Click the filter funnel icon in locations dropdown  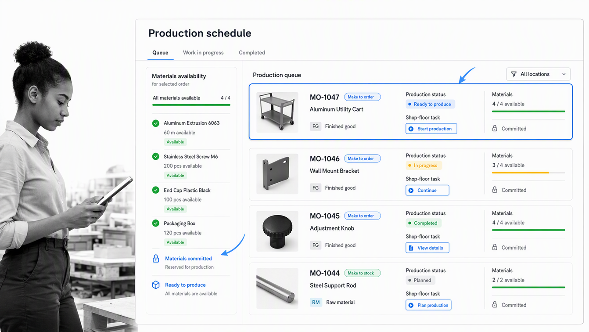[x=514, y=74]
